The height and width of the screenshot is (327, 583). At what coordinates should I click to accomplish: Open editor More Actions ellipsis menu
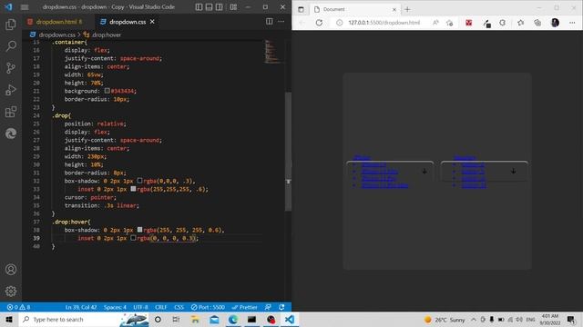281,22
